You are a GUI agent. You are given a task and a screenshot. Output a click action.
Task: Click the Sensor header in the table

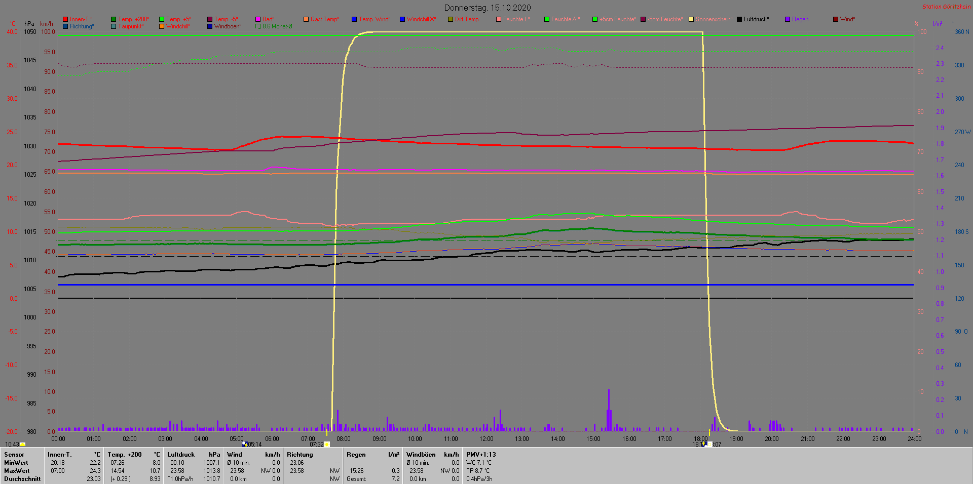point(14,455)
